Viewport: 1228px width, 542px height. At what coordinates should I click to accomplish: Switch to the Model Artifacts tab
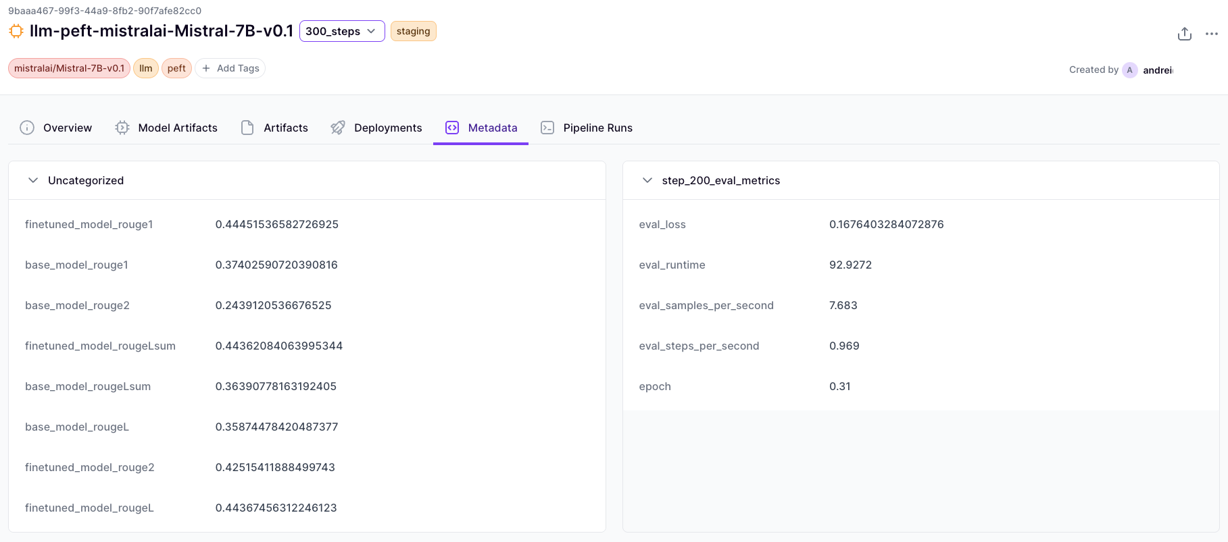click(166, 128)
